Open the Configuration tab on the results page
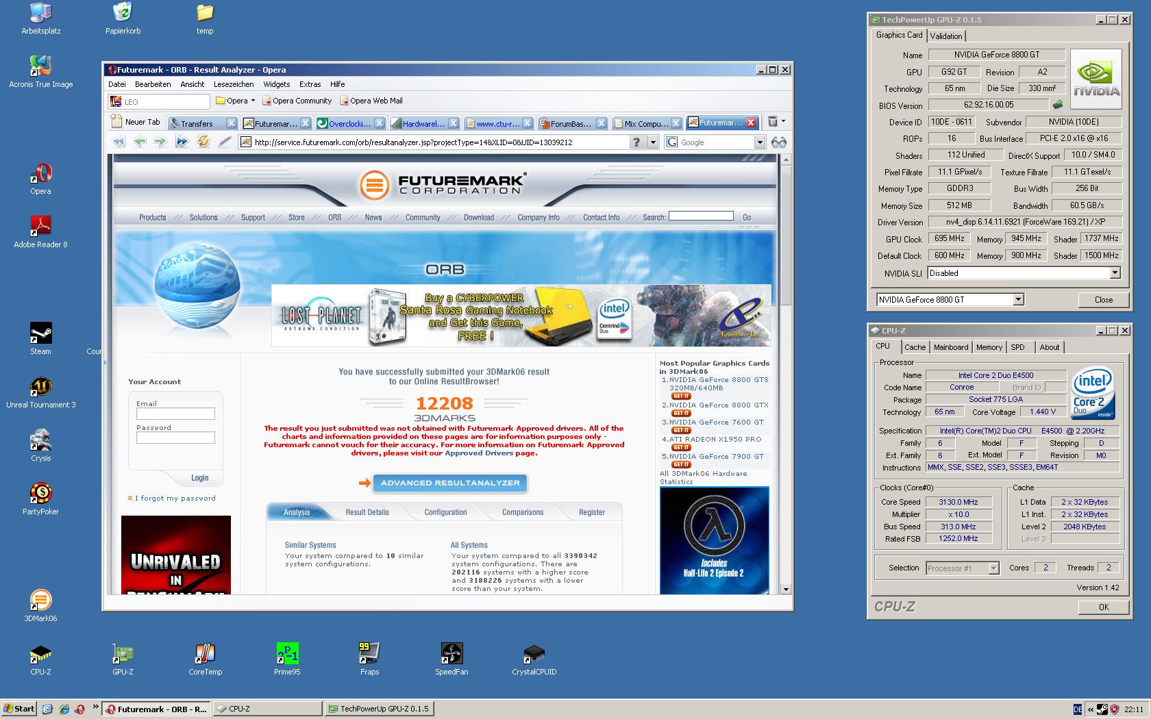This screenshot has height=719, width=1151. [445, 512]
